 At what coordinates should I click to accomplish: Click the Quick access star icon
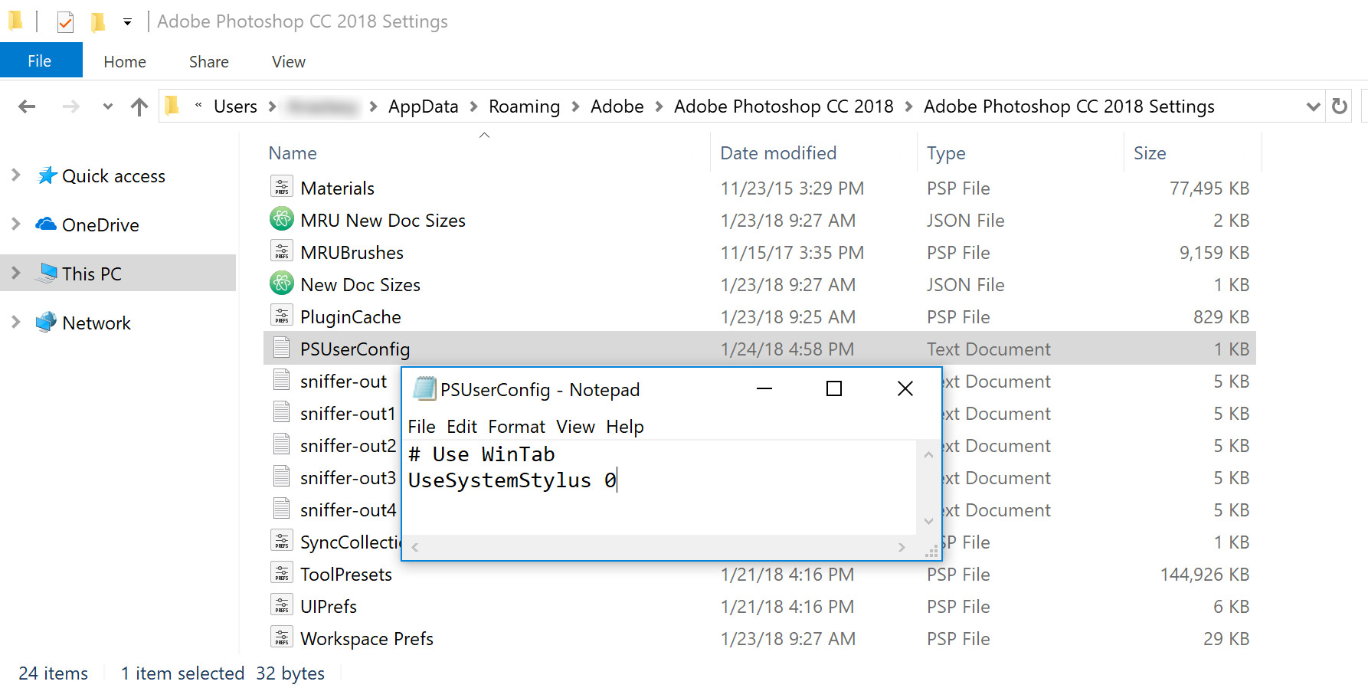tap(47, 175)
